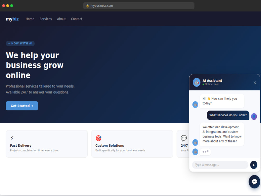The image size is (261, 196).
Task: Click the Get Started button
Action: [22, 106]
